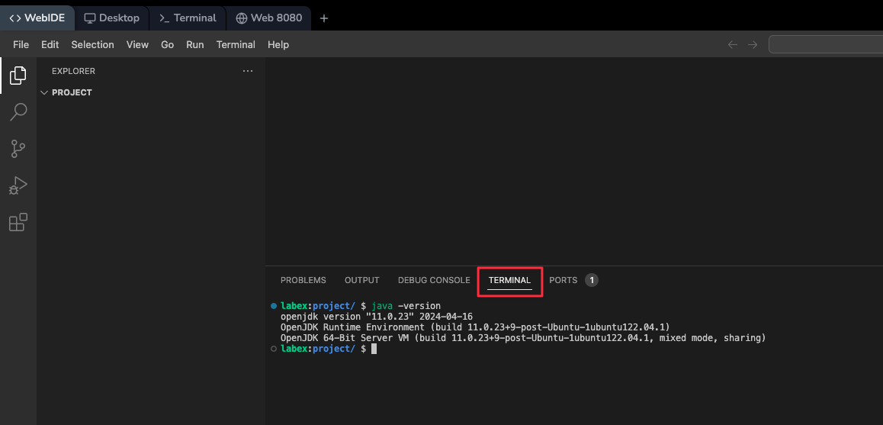Open the Extensions blocks icon

click(x=18, y=222)
